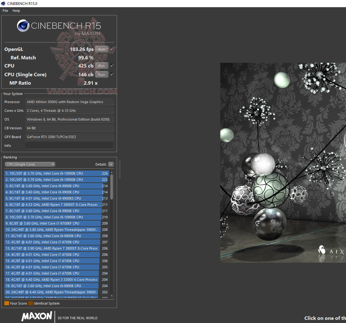Open the File menu
This screenshot has width=346, height=323.
[x=5, y=11]
